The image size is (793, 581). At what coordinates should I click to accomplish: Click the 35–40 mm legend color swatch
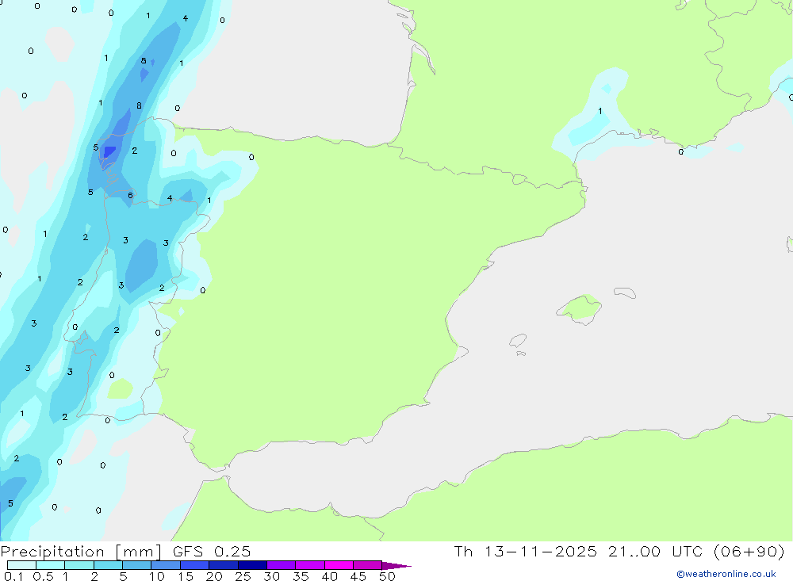(x=310, y=565)
